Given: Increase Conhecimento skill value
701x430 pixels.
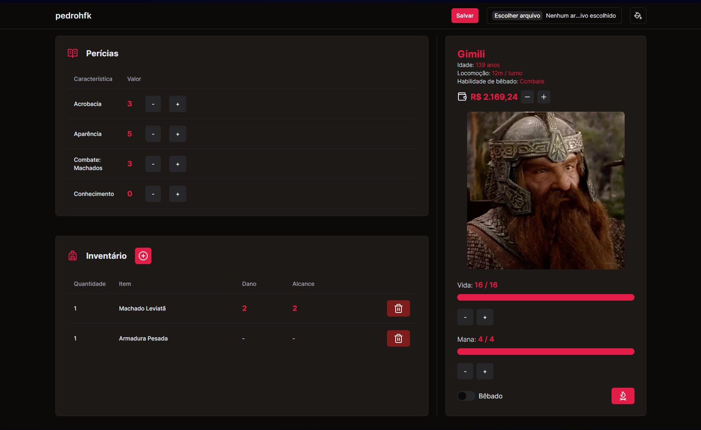Looking at the screenshot, I should coord(178,194).
